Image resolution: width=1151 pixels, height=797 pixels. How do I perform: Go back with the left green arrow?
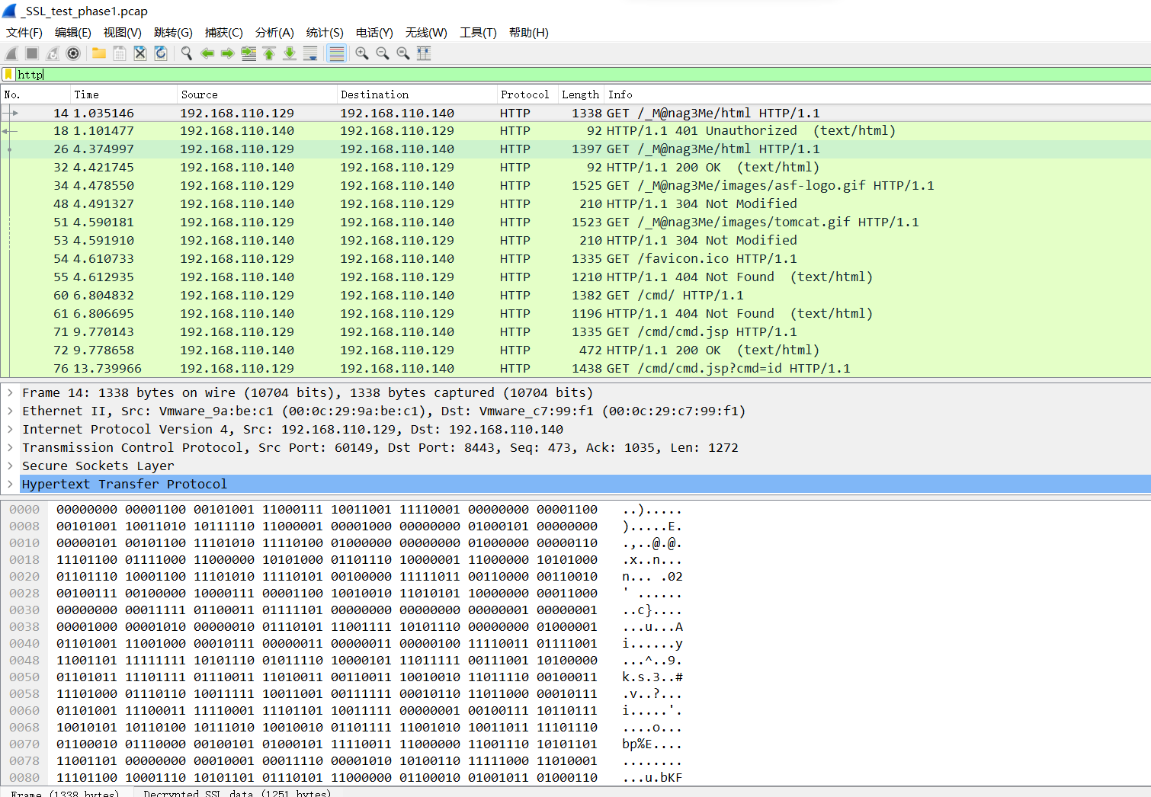(207, 53)
